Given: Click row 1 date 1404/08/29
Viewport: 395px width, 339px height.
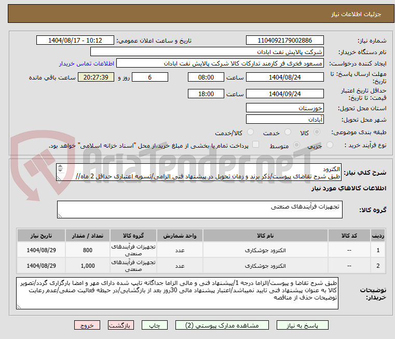Looking at the screenshot, I should coord(41,250).
